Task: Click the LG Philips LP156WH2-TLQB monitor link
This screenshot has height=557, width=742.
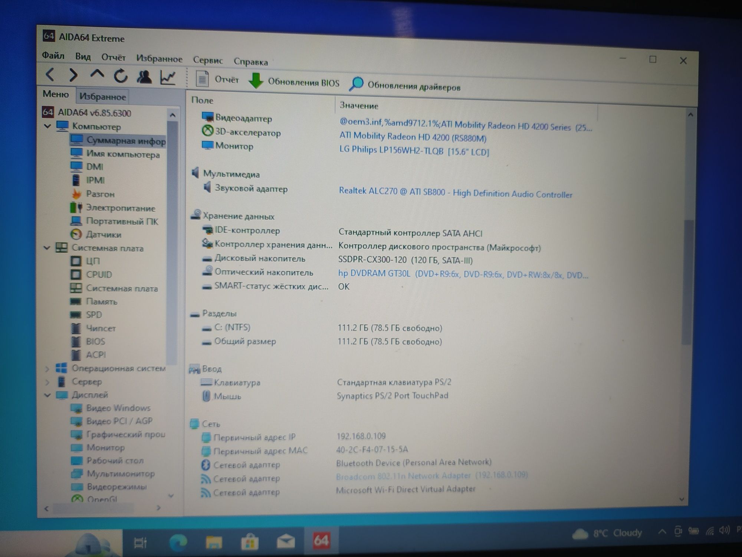Action: [414, 151]
